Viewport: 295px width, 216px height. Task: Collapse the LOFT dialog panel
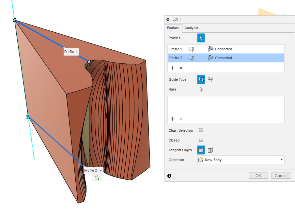[168, 19]
